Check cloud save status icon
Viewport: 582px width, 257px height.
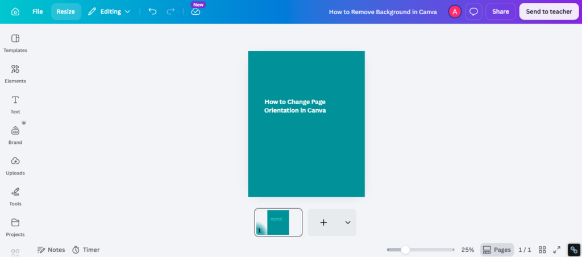[x=196, y=12]
